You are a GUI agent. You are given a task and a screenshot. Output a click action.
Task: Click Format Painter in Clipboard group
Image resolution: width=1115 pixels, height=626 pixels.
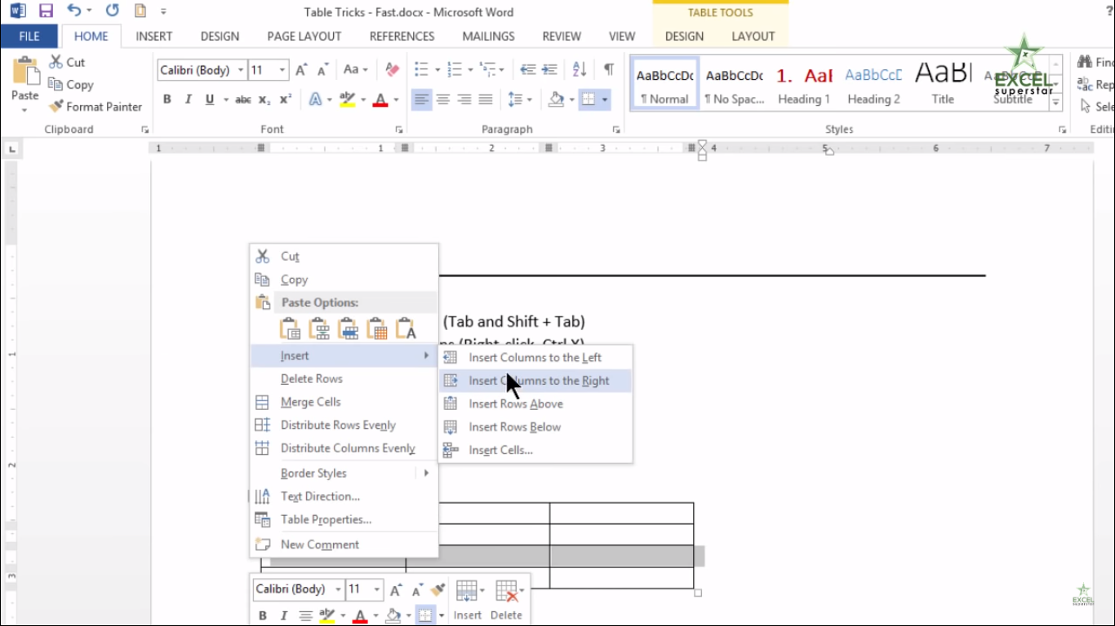point(95,107)
